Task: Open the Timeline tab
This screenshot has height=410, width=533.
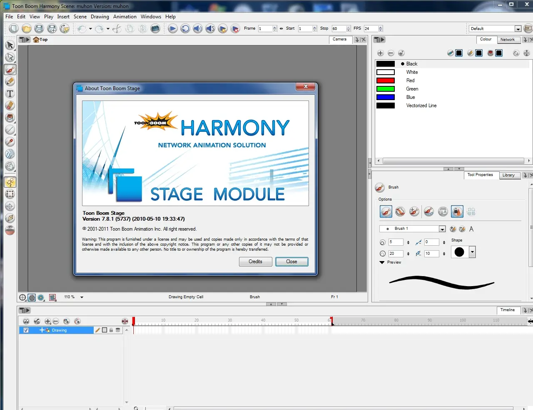Action: [x=508, y=310]
